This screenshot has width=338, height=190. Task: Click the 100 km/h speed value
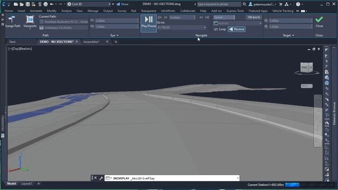tap(253, 17)
